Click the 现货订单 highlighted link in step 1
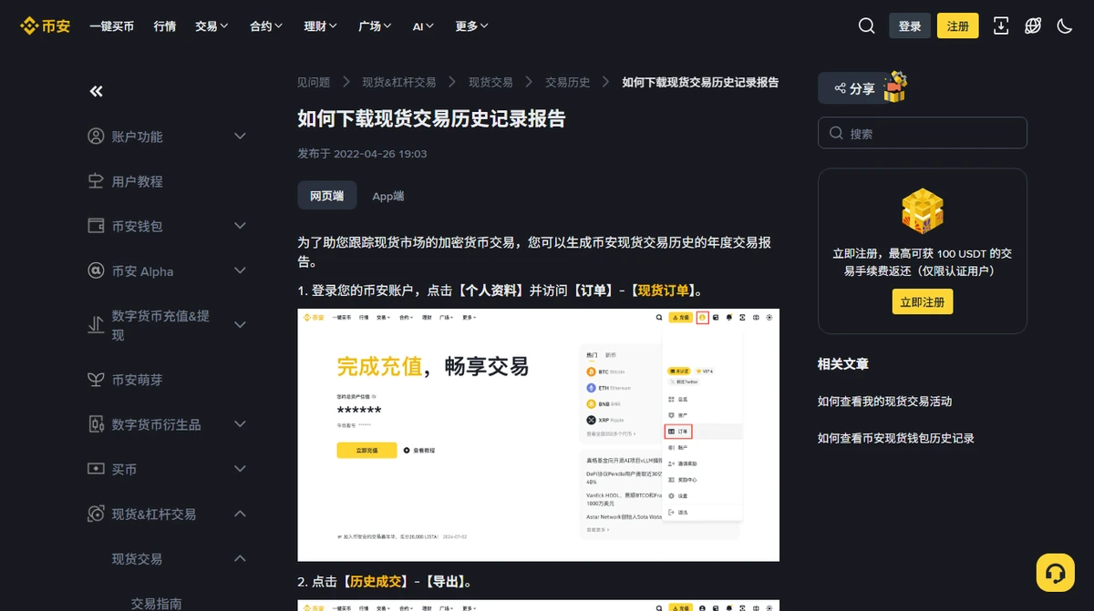The image size is (1094, 611). (x=663, y=290)
